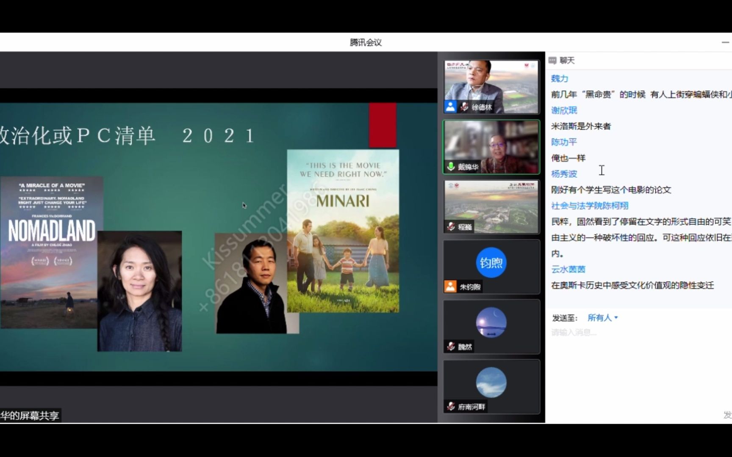Click the message '米洛斯是外来者'
This screenshot has height=457, width=732.
(581, 126)
